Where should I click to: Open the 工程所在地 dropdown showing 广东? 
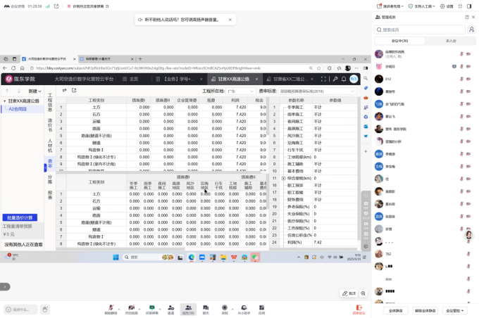tap(240, 91)
